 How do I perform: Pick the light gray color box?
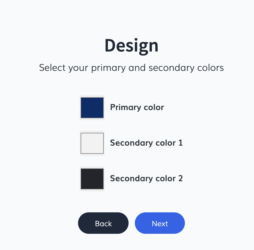[92, 143]
